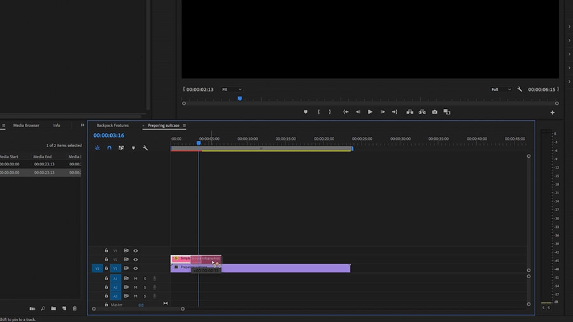Click the purple Preparing suitcase clip
Viewport: 573px width, 322px height.
(286, 269)
